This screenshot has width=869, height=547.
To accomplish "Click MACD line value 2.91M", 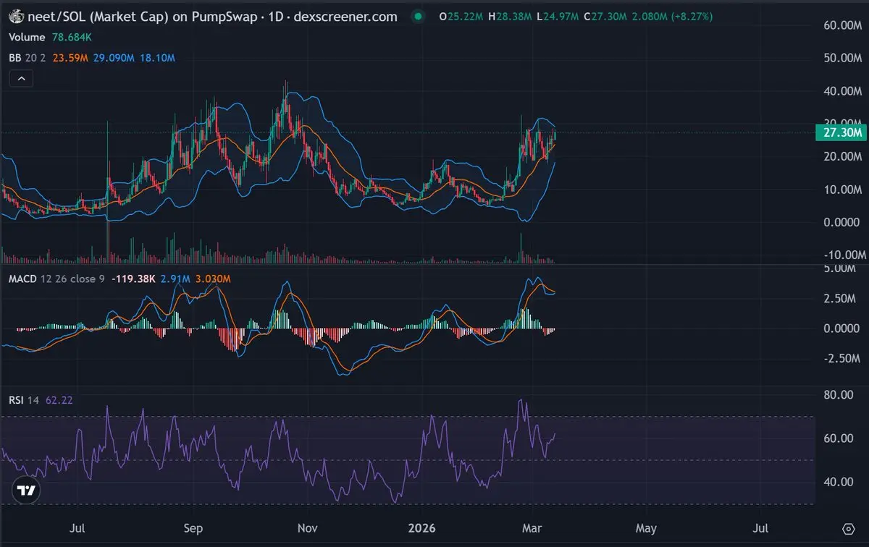I will tap(176, 279).
